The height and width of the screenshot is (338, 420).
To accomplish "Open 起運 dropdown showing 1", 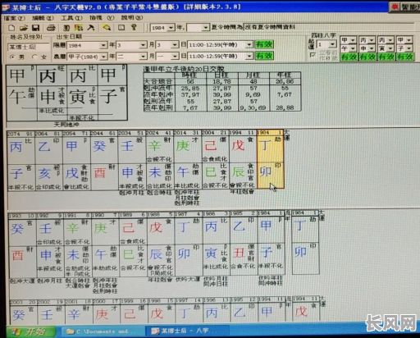I will (332, 44).
